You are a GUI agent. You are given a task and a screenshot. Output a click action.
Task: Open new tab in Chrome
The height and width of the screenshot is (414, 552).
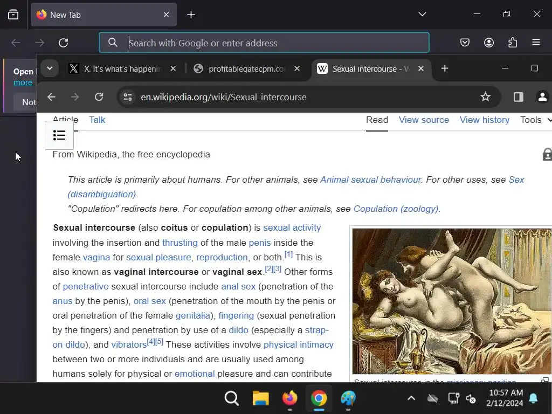445,68
